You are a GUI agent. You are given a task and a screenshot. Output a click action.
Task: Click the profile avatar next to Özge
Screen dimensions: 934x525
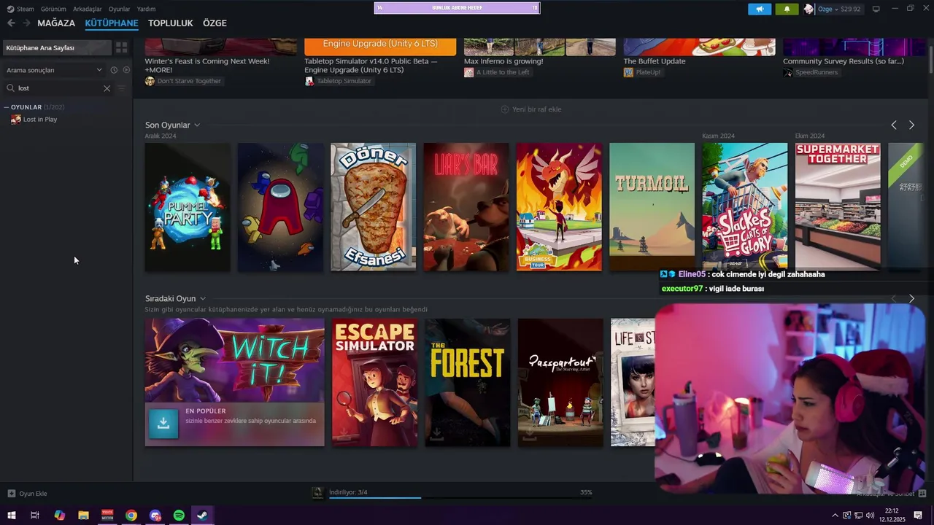pos(808,9)
